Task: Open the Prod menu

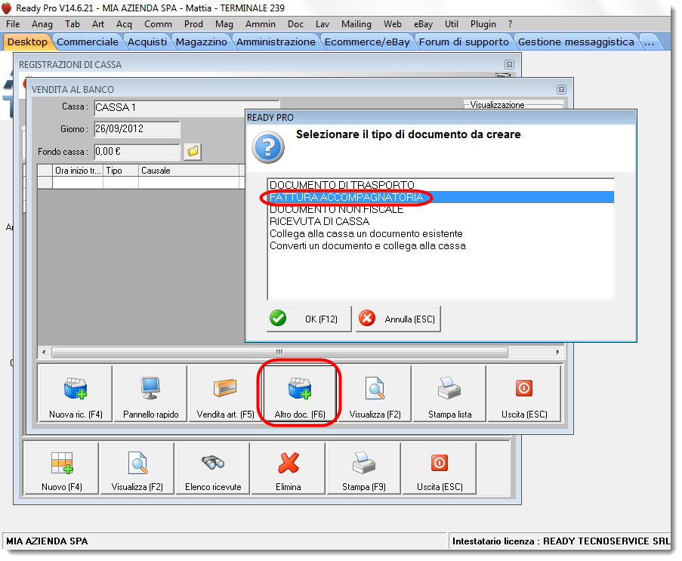Action: coord(193,24)
